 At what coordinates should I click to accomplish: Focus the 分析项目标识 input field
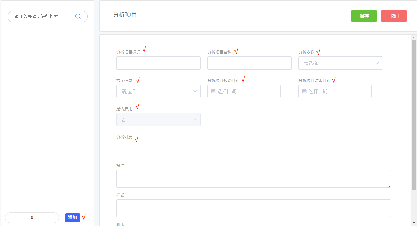158,63
